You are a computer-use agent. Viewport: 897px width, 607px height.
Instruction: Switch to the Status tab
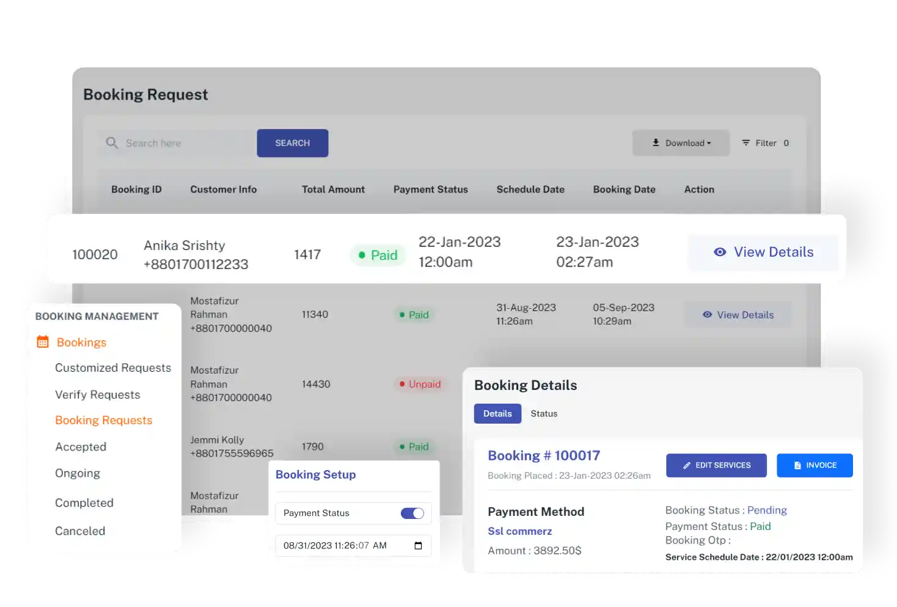click(544, 414)
